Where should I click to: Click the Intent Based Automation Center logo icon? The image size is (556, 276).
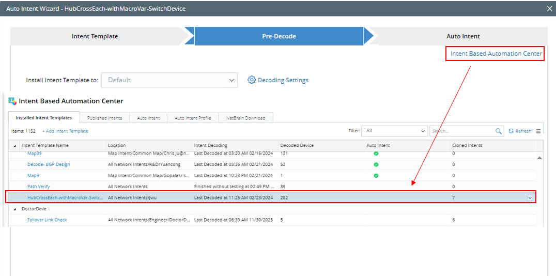click(x=12, y=101)
